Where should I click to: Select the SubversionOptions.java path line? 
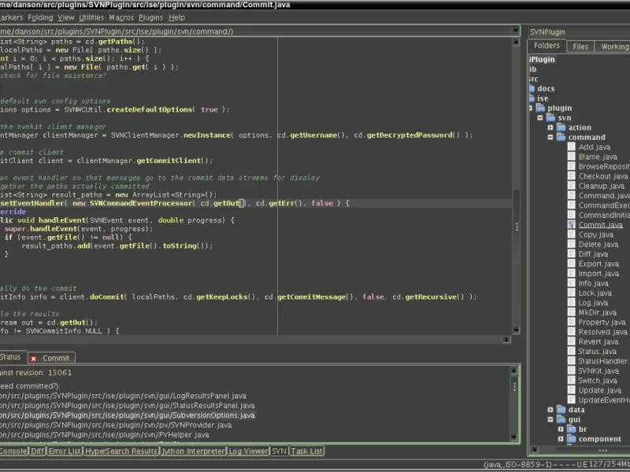pos(128,415)
